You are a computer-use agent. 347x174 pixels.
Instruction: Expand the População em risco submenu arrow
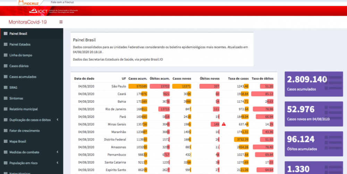click(57, 163)
